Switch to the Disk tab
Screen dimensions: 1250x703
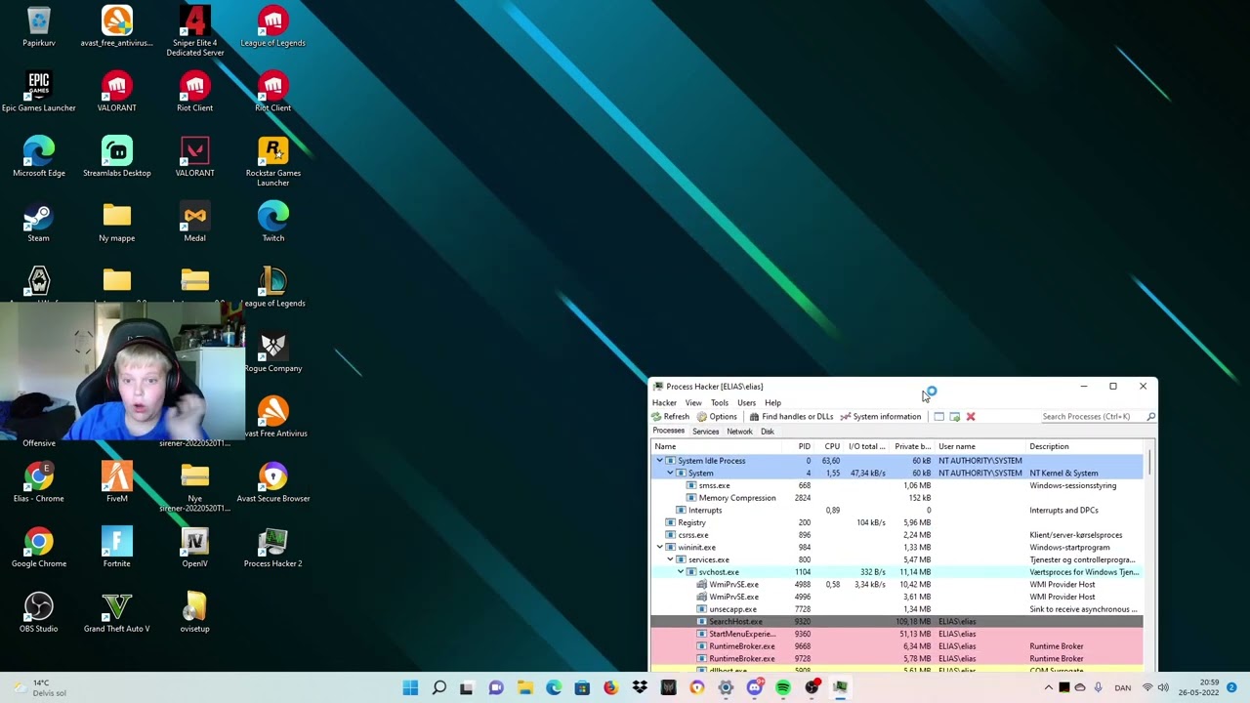tap(768, 432)
